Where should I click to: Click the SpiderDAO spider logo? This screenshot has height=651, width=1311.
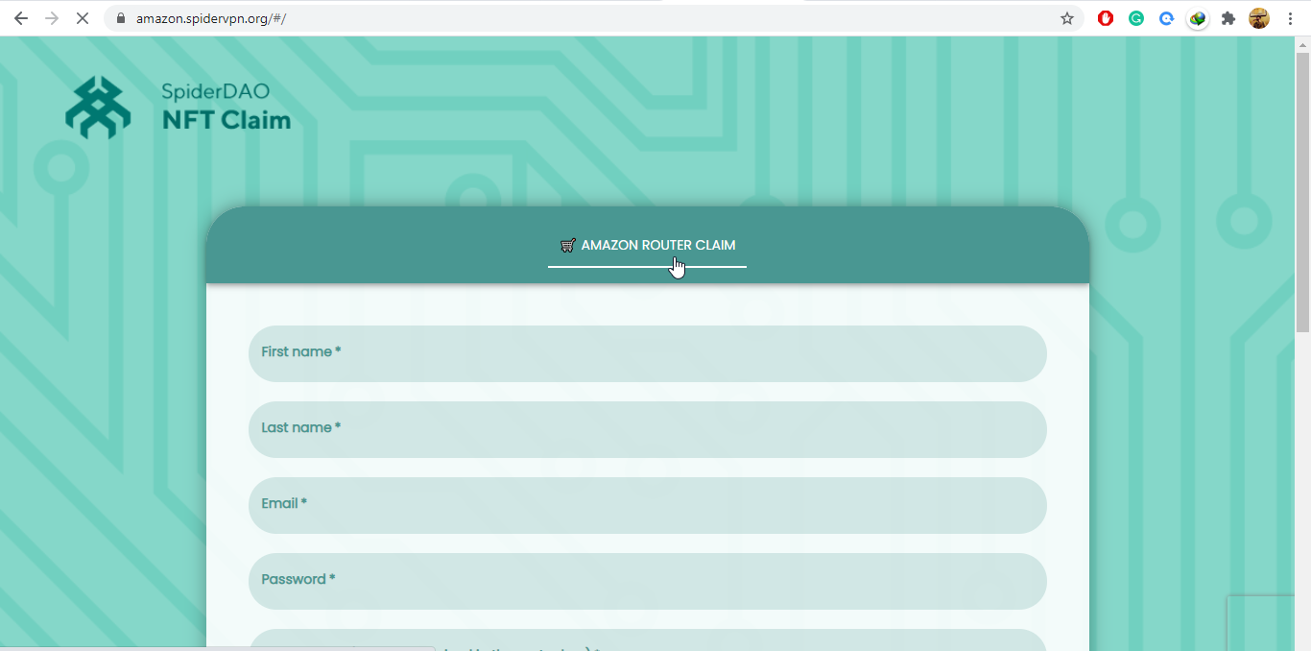click(98, 108)
